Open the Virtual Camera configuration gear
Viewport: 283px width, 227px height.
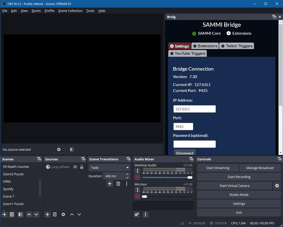(x=277, y=186)
